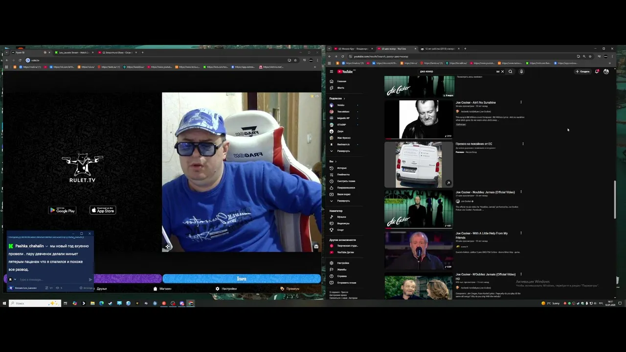Open Настройки in the YouTube sidebar
Image resolution: width=626 pixels, height=352 pixels.
tap(345, 263)
